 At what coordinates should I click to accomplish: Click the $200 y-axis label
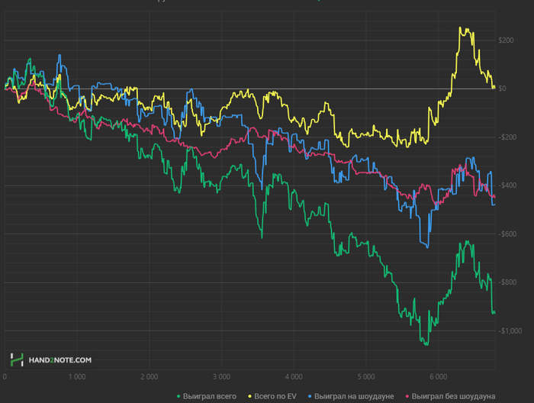506,40
